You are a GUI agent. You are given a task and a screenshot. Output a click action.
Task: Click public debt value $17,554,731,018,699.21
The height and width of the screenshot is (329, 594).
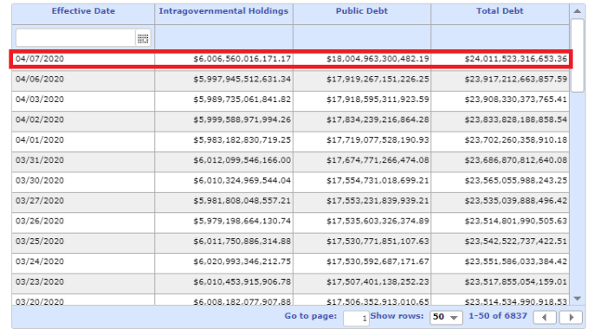378,180
